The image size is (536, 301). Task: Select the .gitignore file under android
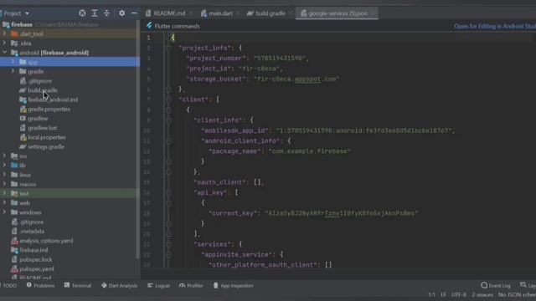pos(40,81)
